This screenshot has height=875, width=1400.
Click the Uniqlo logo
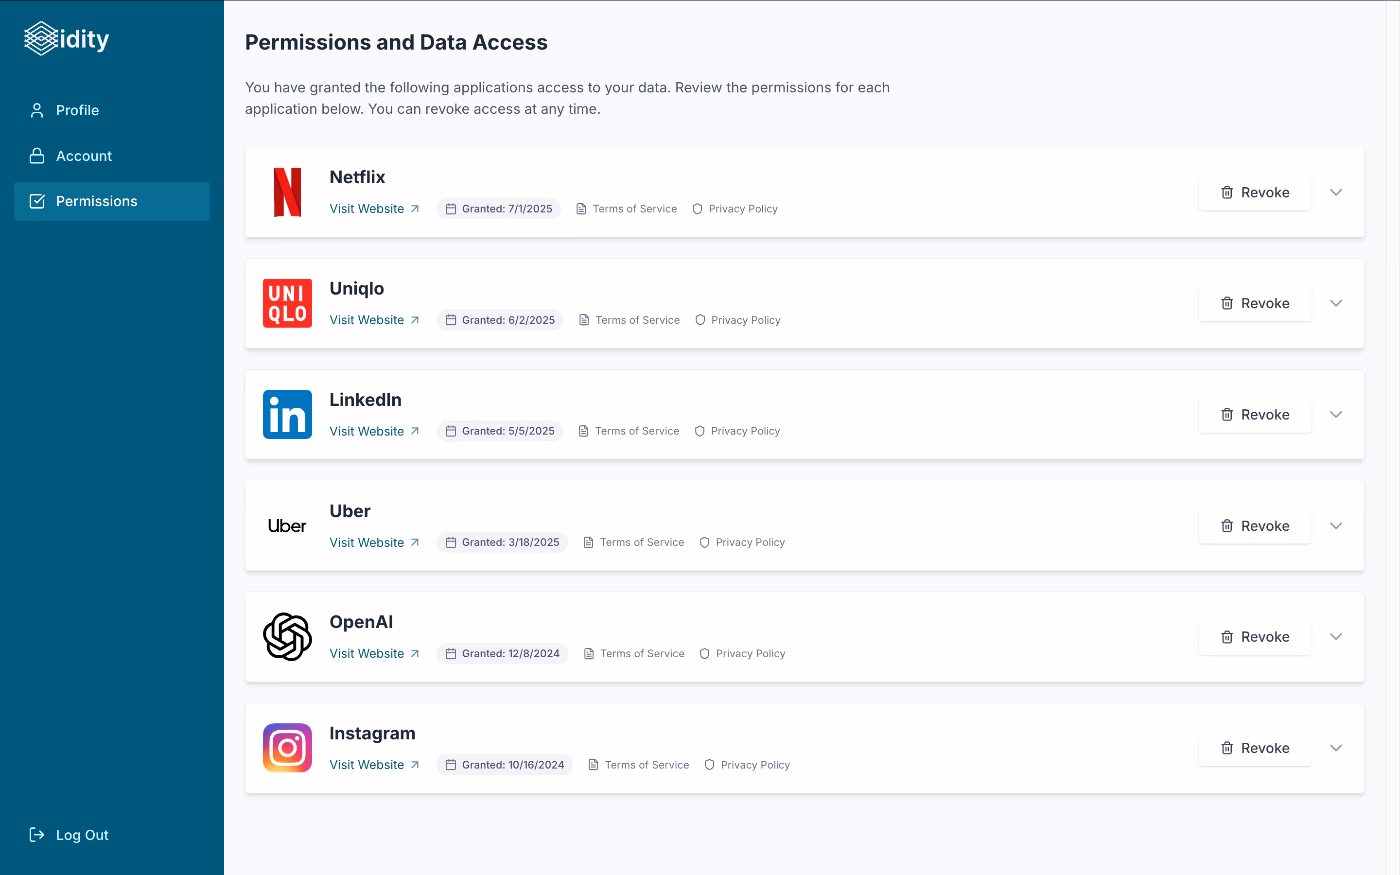tap(287, 303)
